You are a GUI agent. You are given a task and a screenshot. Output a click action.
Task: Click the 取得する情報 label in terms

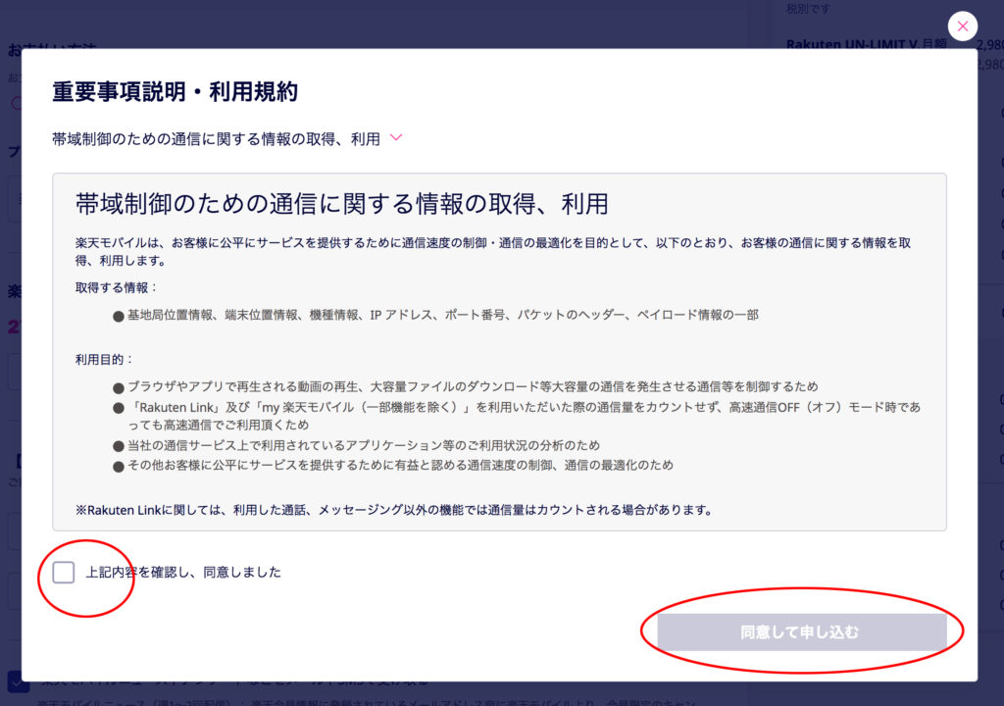coord(117,287)
